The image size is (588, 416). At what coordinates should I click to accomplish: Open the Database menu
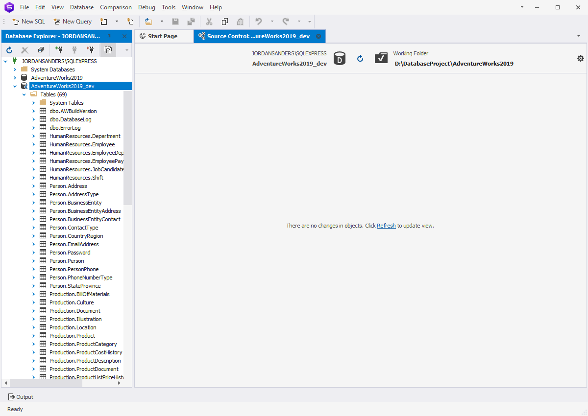coord(82,7)
